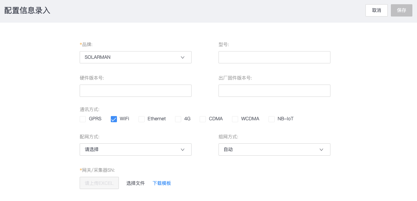
Task: Select the NB-IoT checkbox
Action: [x=272, y=119]
